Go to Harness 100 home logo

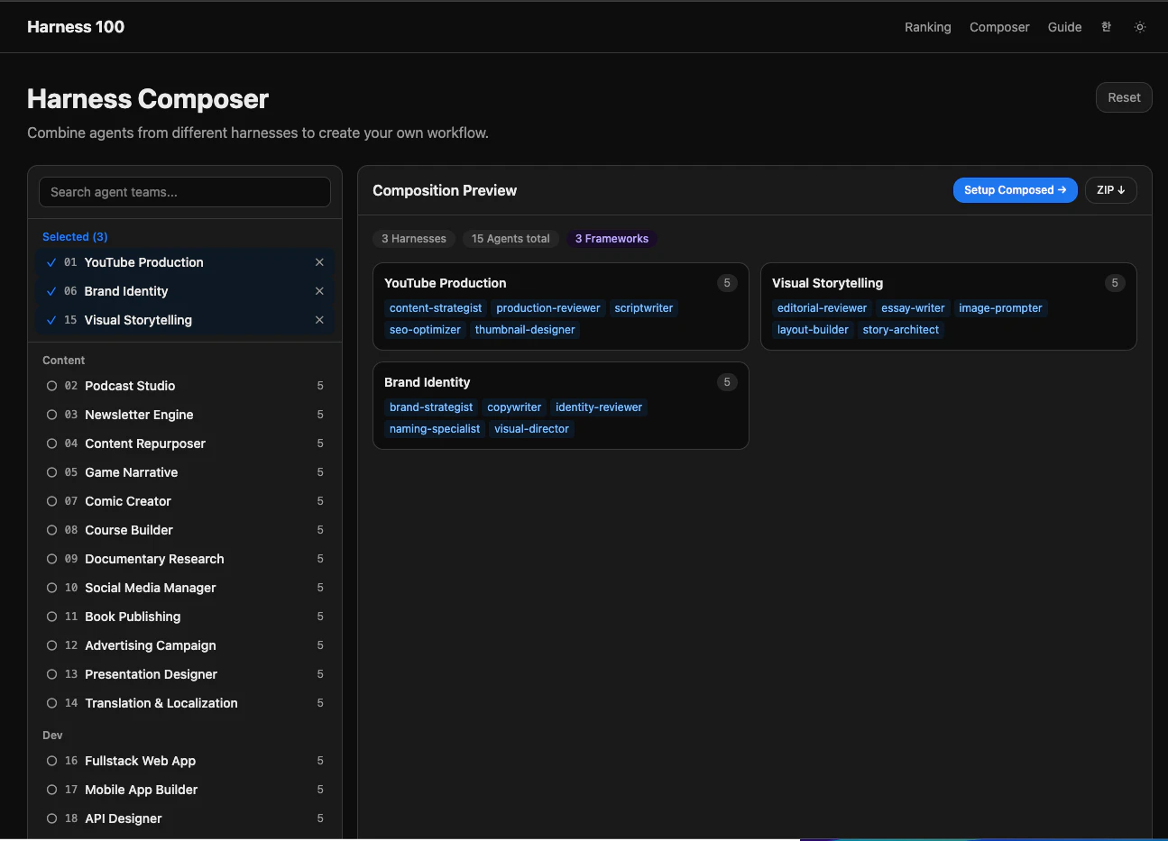pos(76,27)
